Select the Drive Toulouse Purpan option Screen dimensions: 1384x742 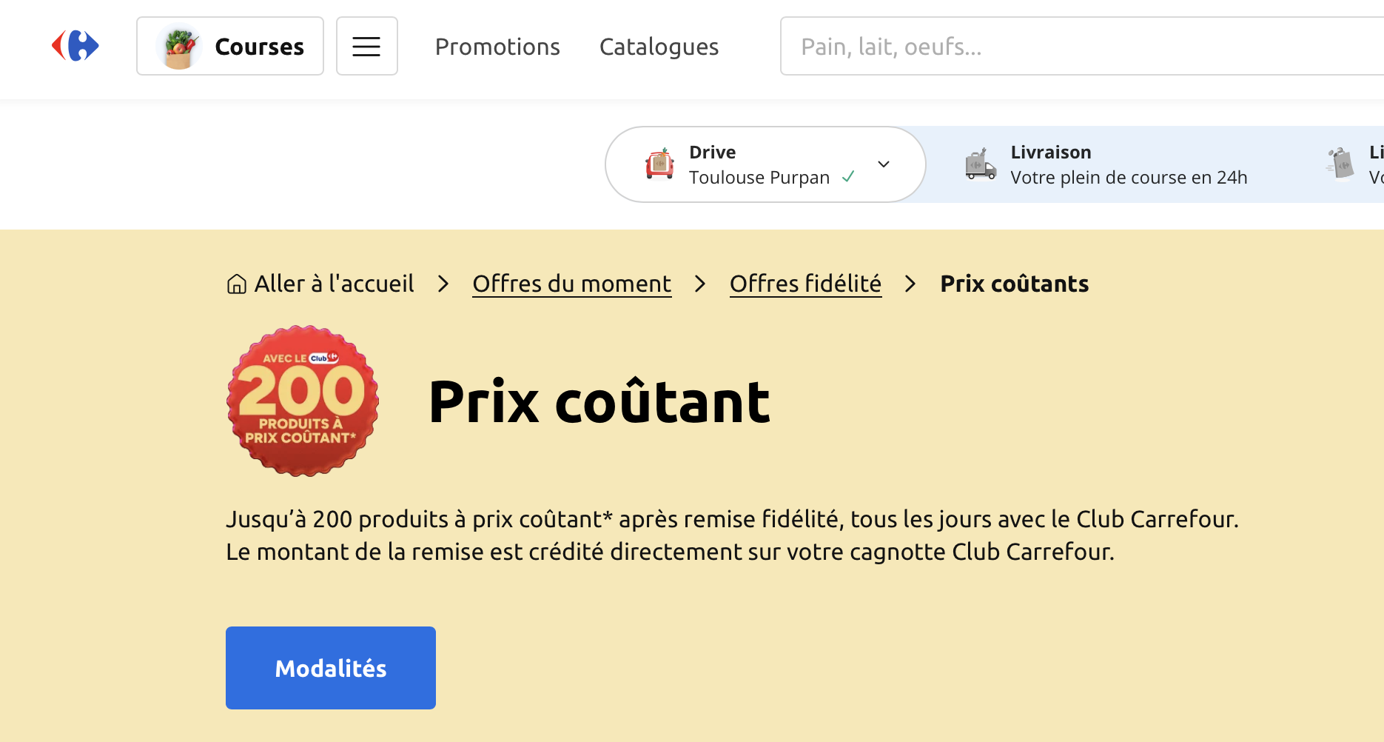(x=759, y=164)
